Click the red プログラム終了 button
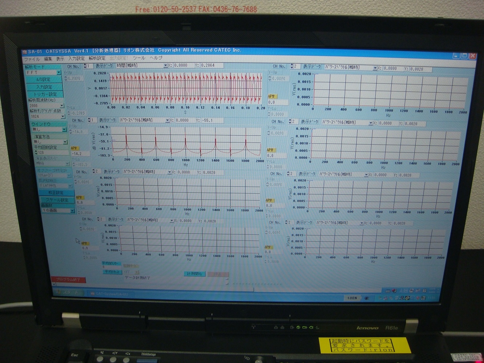 click(x=69, y=279)
